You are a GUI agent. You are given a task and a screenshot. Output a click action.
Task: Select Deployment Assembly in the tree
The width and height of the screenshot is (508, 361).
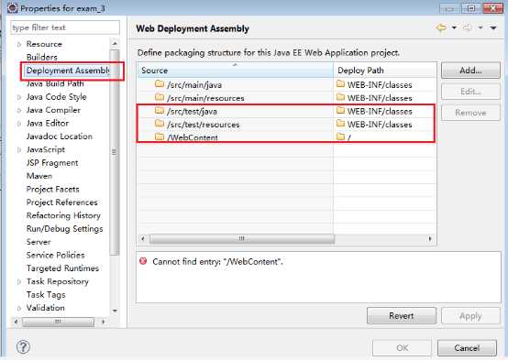point(67,71)
